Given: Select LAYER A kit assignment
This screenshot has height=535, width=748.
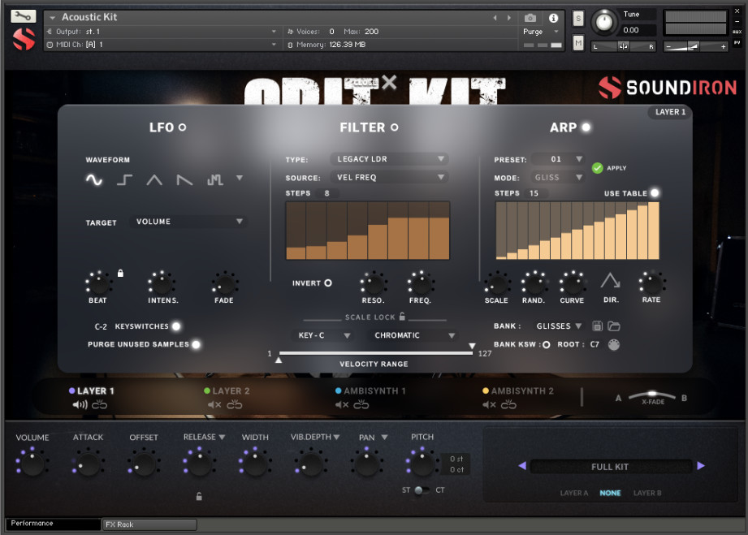Looking at the screenshot, I should click(x=574, y=493).
